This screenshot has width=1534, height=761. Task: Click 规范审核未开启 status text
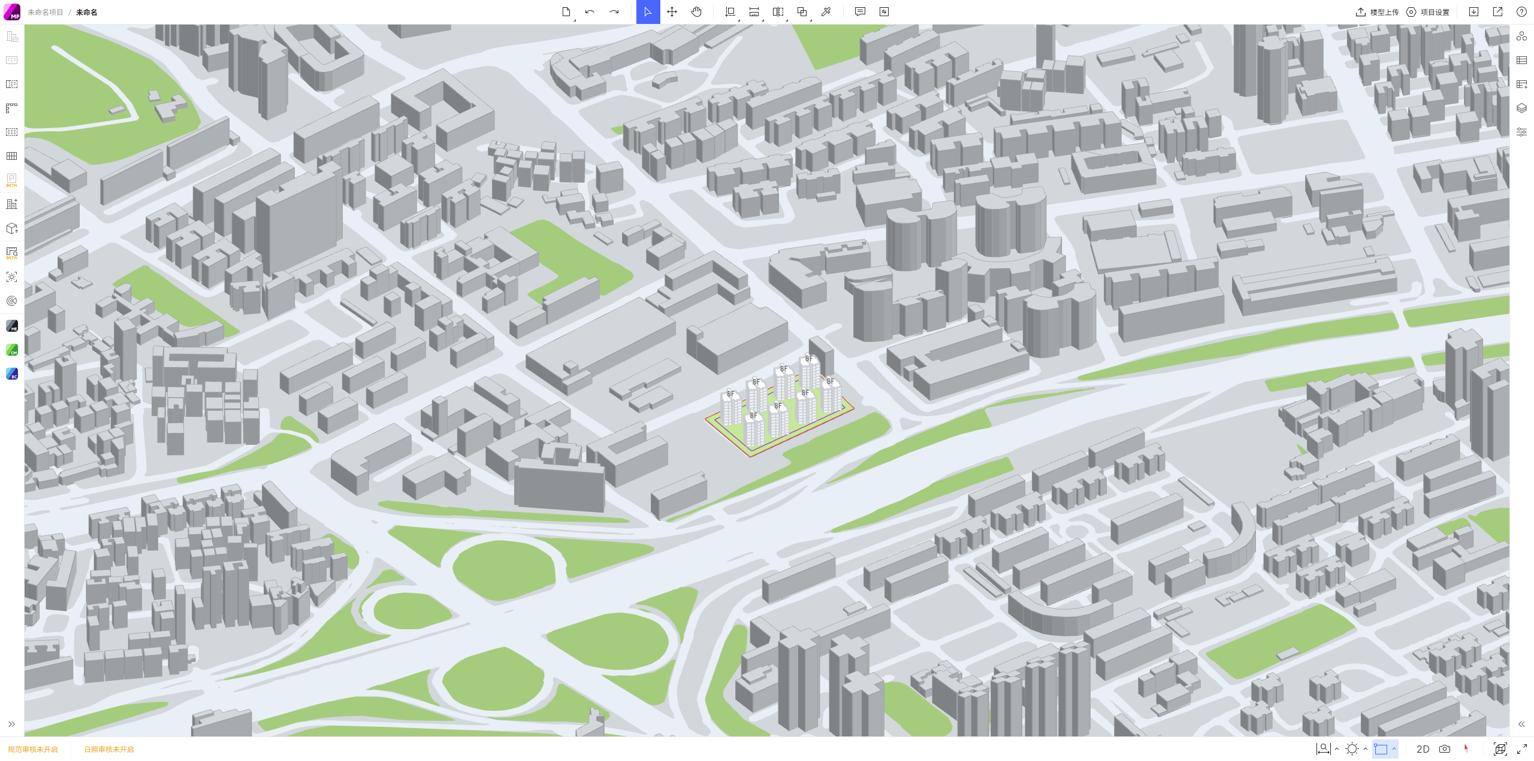tap(33, 749)
